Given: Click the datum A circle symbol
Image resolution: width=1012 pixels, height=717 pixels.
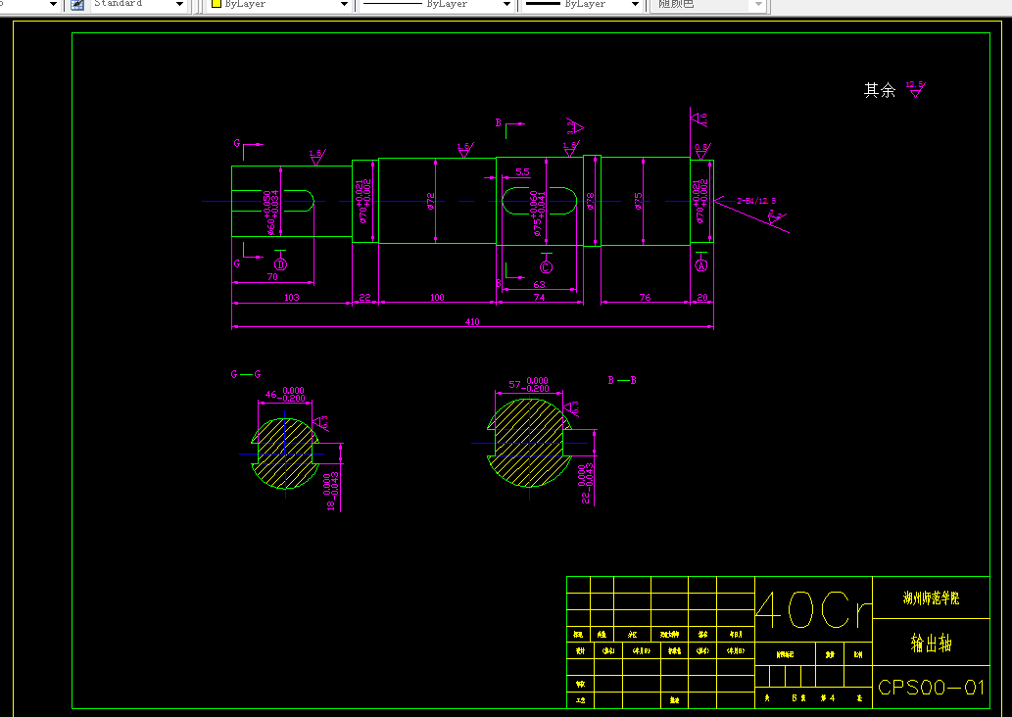Looking at the screenshot, I should point(701,265).
